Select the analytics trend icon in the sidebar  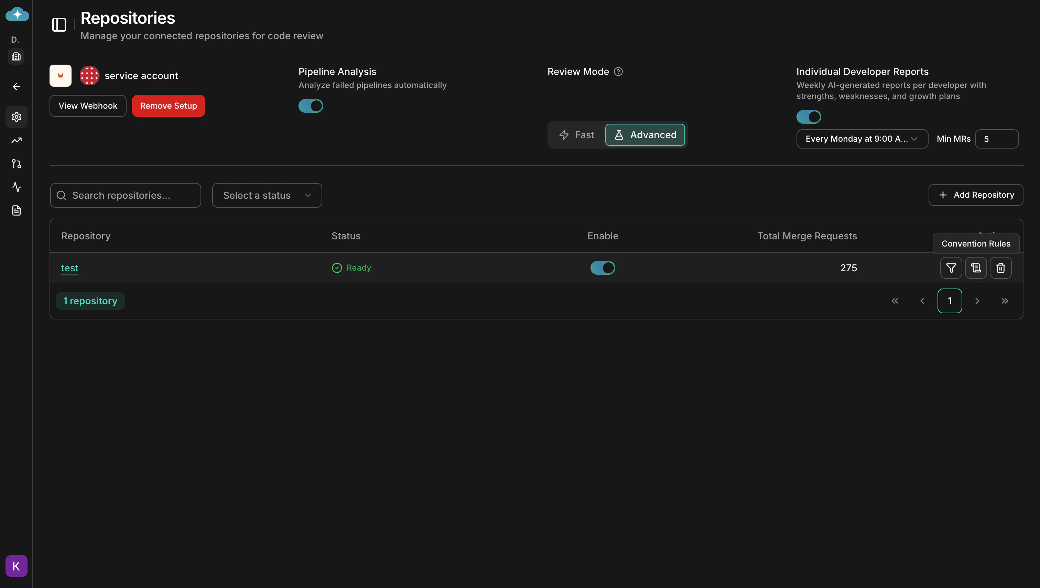pyautogui.click(x=16, y=140)
